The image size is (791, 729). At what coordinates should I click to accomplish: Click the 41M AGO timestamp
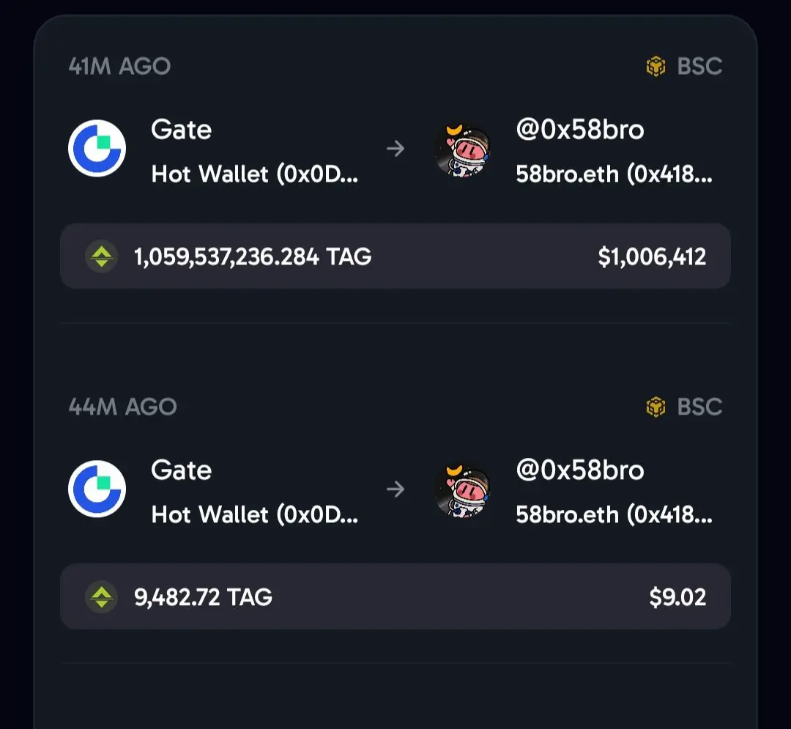point(119,66)
